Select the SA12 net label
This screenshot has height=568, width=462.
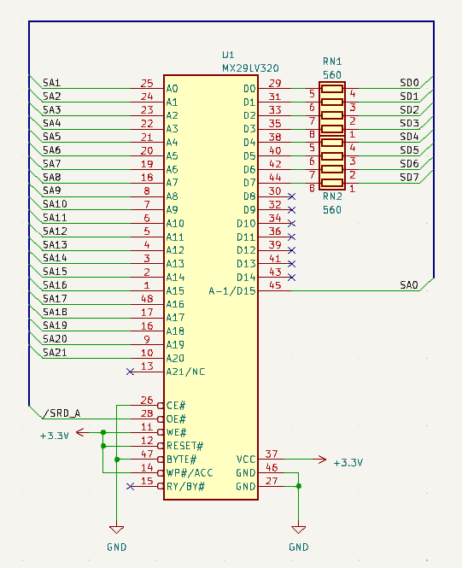[x=55, y=231]
